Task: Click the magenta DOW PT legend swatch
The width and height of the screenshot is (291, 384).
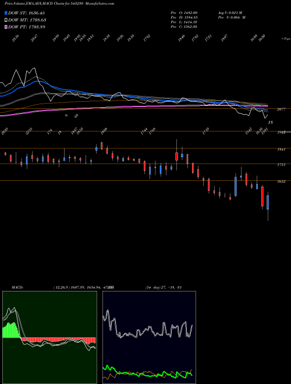Action: coord(6,27)
